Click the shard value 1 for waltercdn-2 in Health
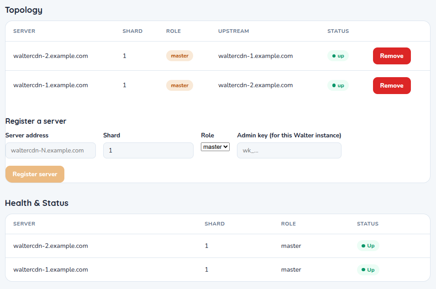The width and height of the screenshot is (436, 289). pyautogui.click(x=207, y=246)
